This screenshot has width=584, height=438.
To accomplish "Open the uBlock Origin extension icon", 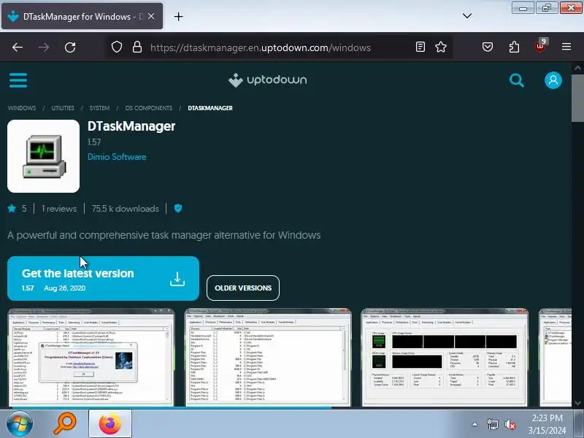I will (x=540, y=46).
